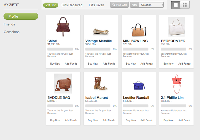The height and width of the screenshot is (140, 200).
Task: Add Funds to the Chloé bag
Action: pos(71,64)
